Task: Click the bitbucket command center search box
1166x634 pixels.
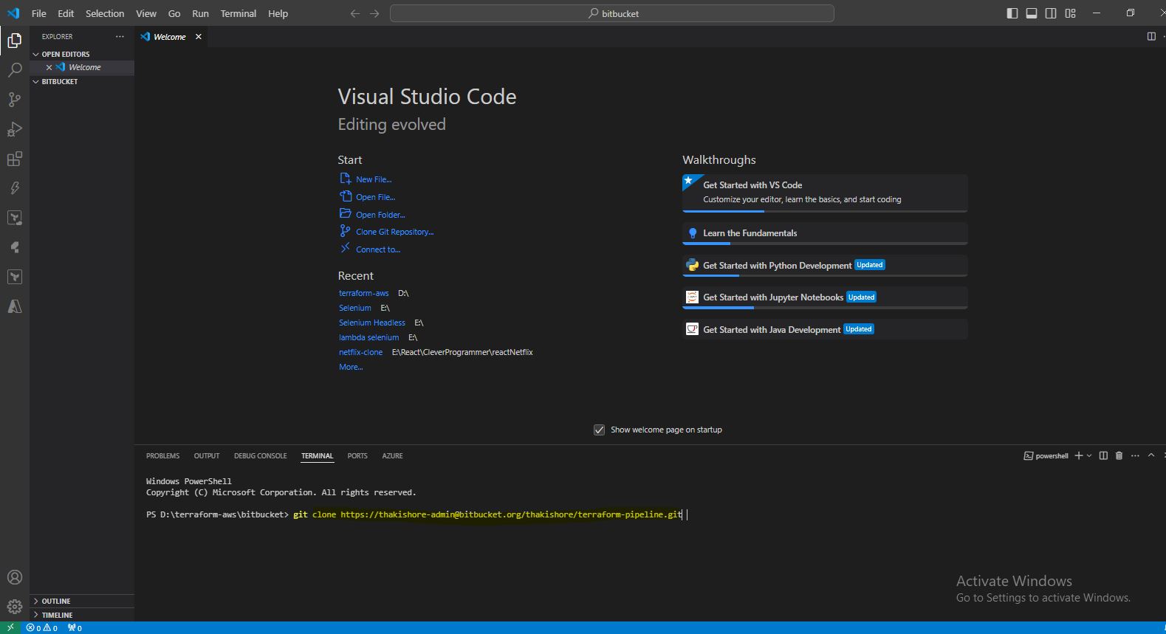Action: (x=612, y=13)
